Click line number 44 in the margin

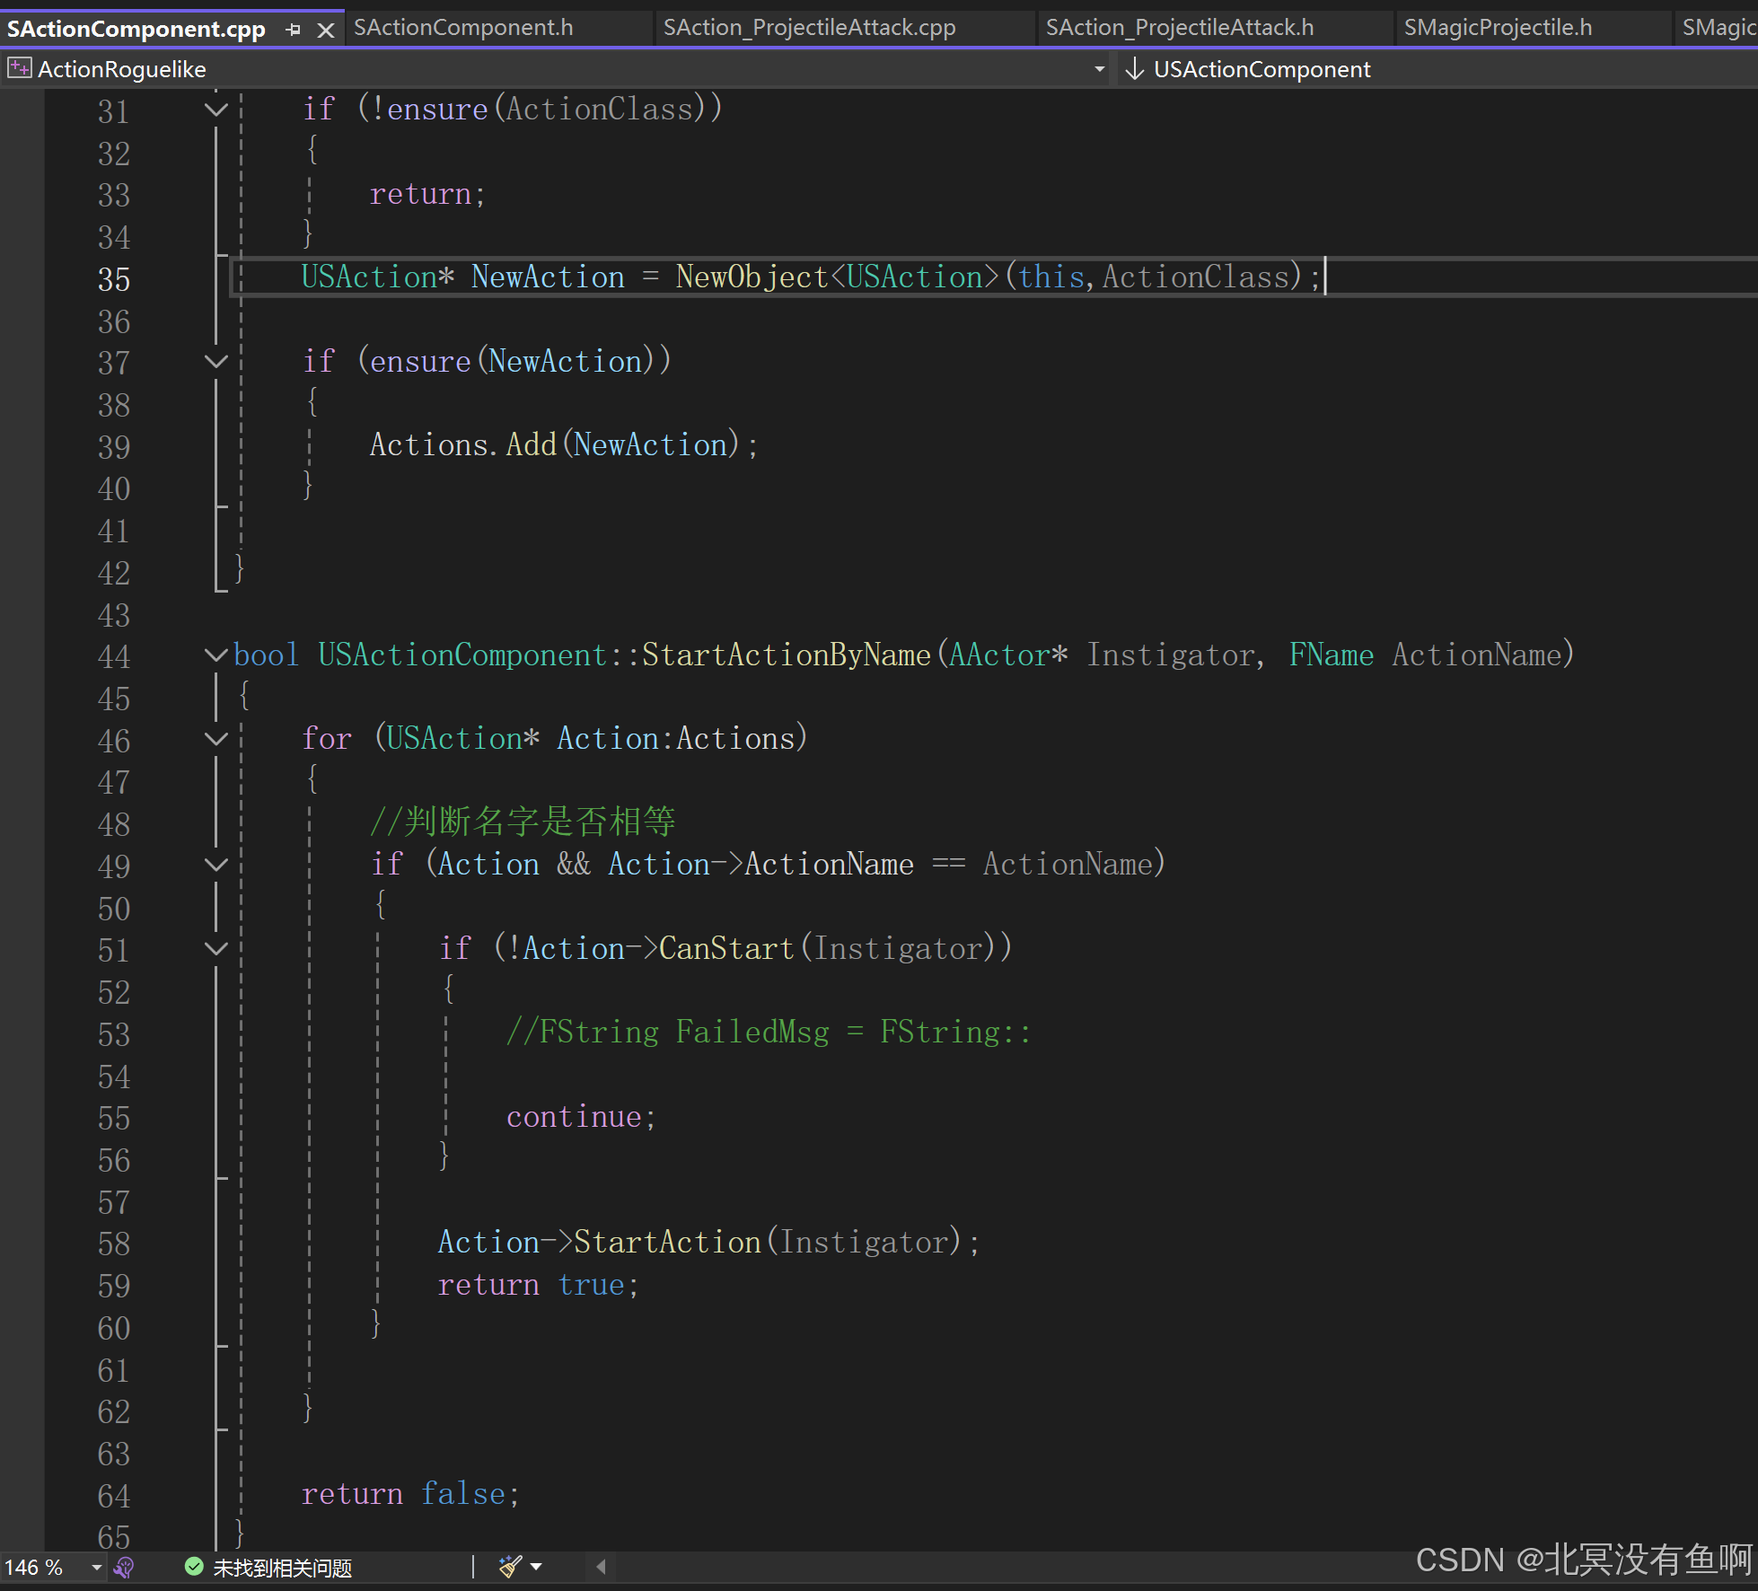point(114,656)
